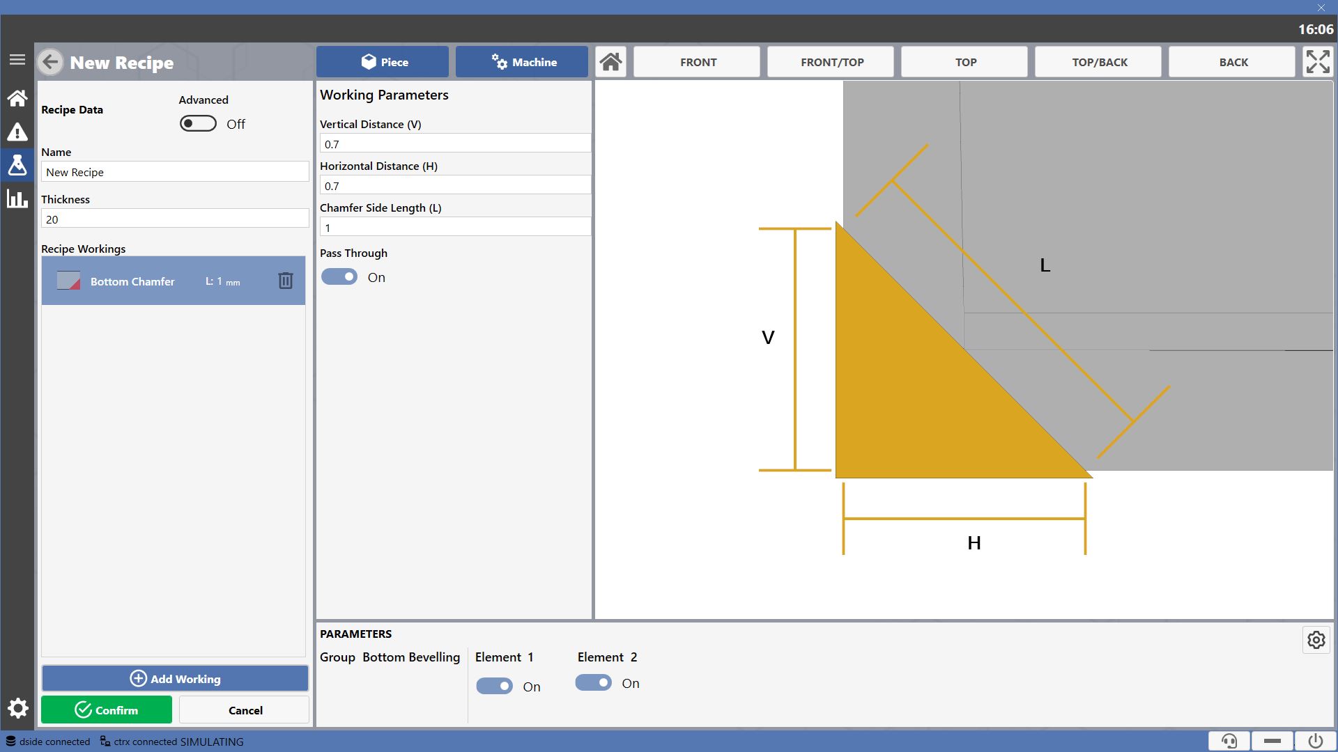1338x752 pixels.
Task: Open the Statistics bar chart icon
Action: point(17,198)
